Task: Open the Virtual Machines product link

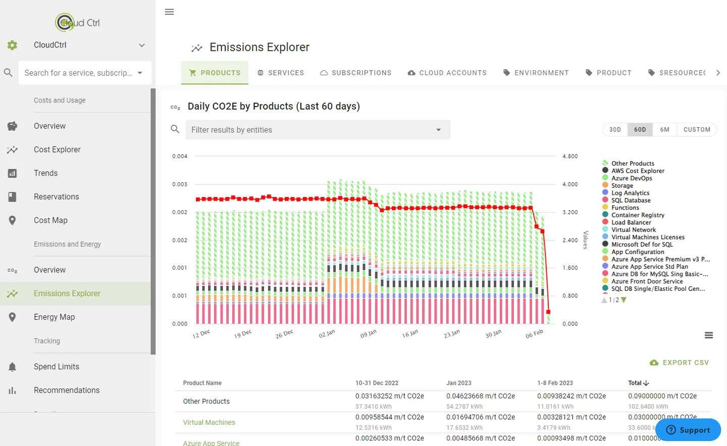Action: [x=209, y=422]
